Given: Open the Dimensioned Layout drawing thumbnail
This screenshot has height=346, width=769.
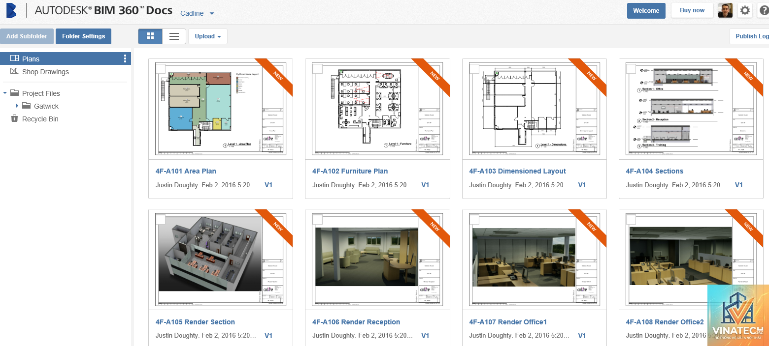Looking at the screenshot, I should click(534, 109).
